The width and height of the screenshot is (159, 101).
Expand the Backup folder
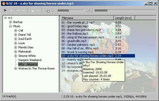(x=10, y=22)
